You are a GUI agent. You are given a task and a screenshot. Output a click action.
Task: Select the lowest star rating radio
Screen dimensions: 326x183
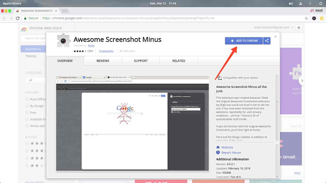(27, 166)
